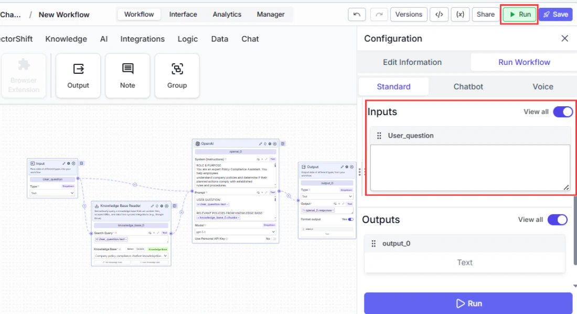The image size is (577, 314).
Task: Open the variables (x) button
Action: [x=460, y=15]
